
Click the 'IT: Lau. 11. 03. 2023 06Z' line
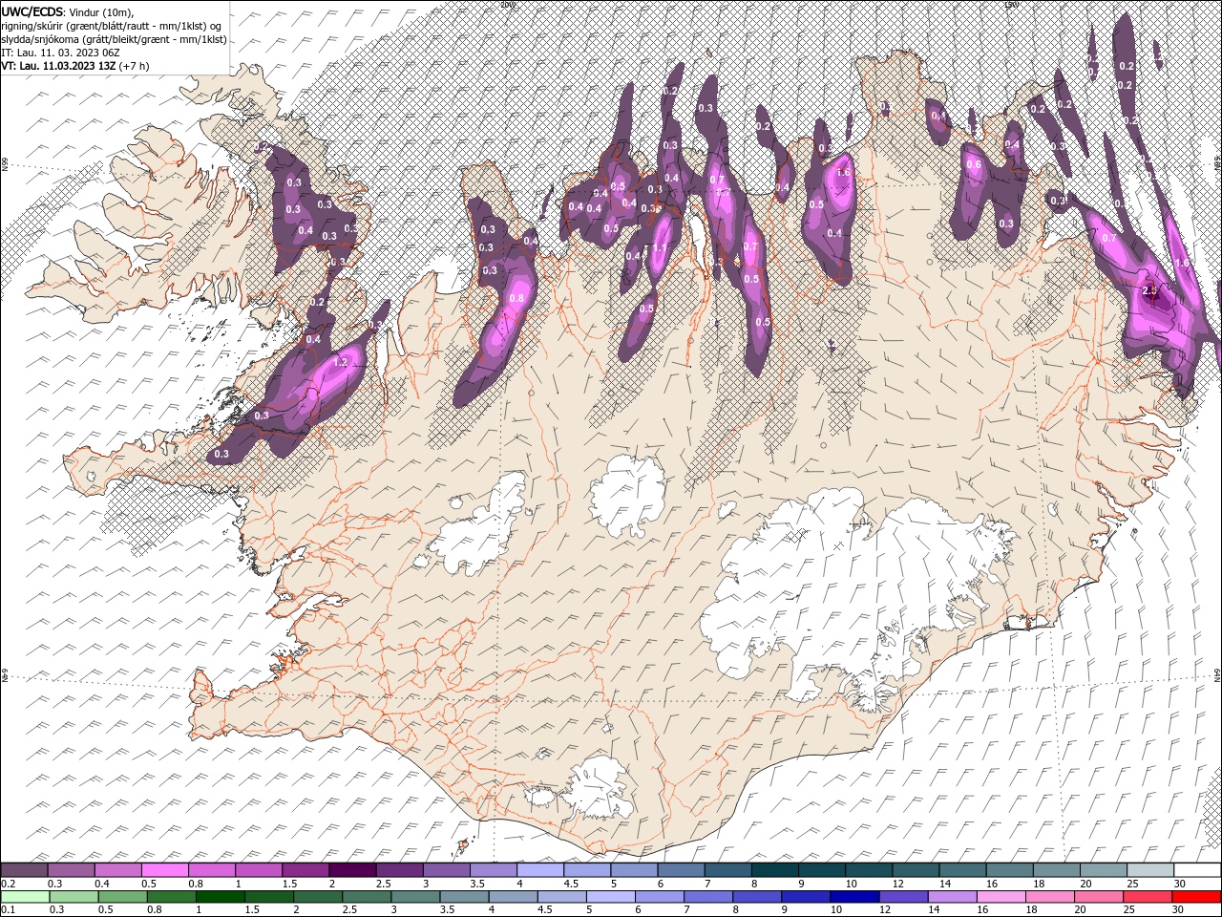pyautogui.click(x=59, y=52)
